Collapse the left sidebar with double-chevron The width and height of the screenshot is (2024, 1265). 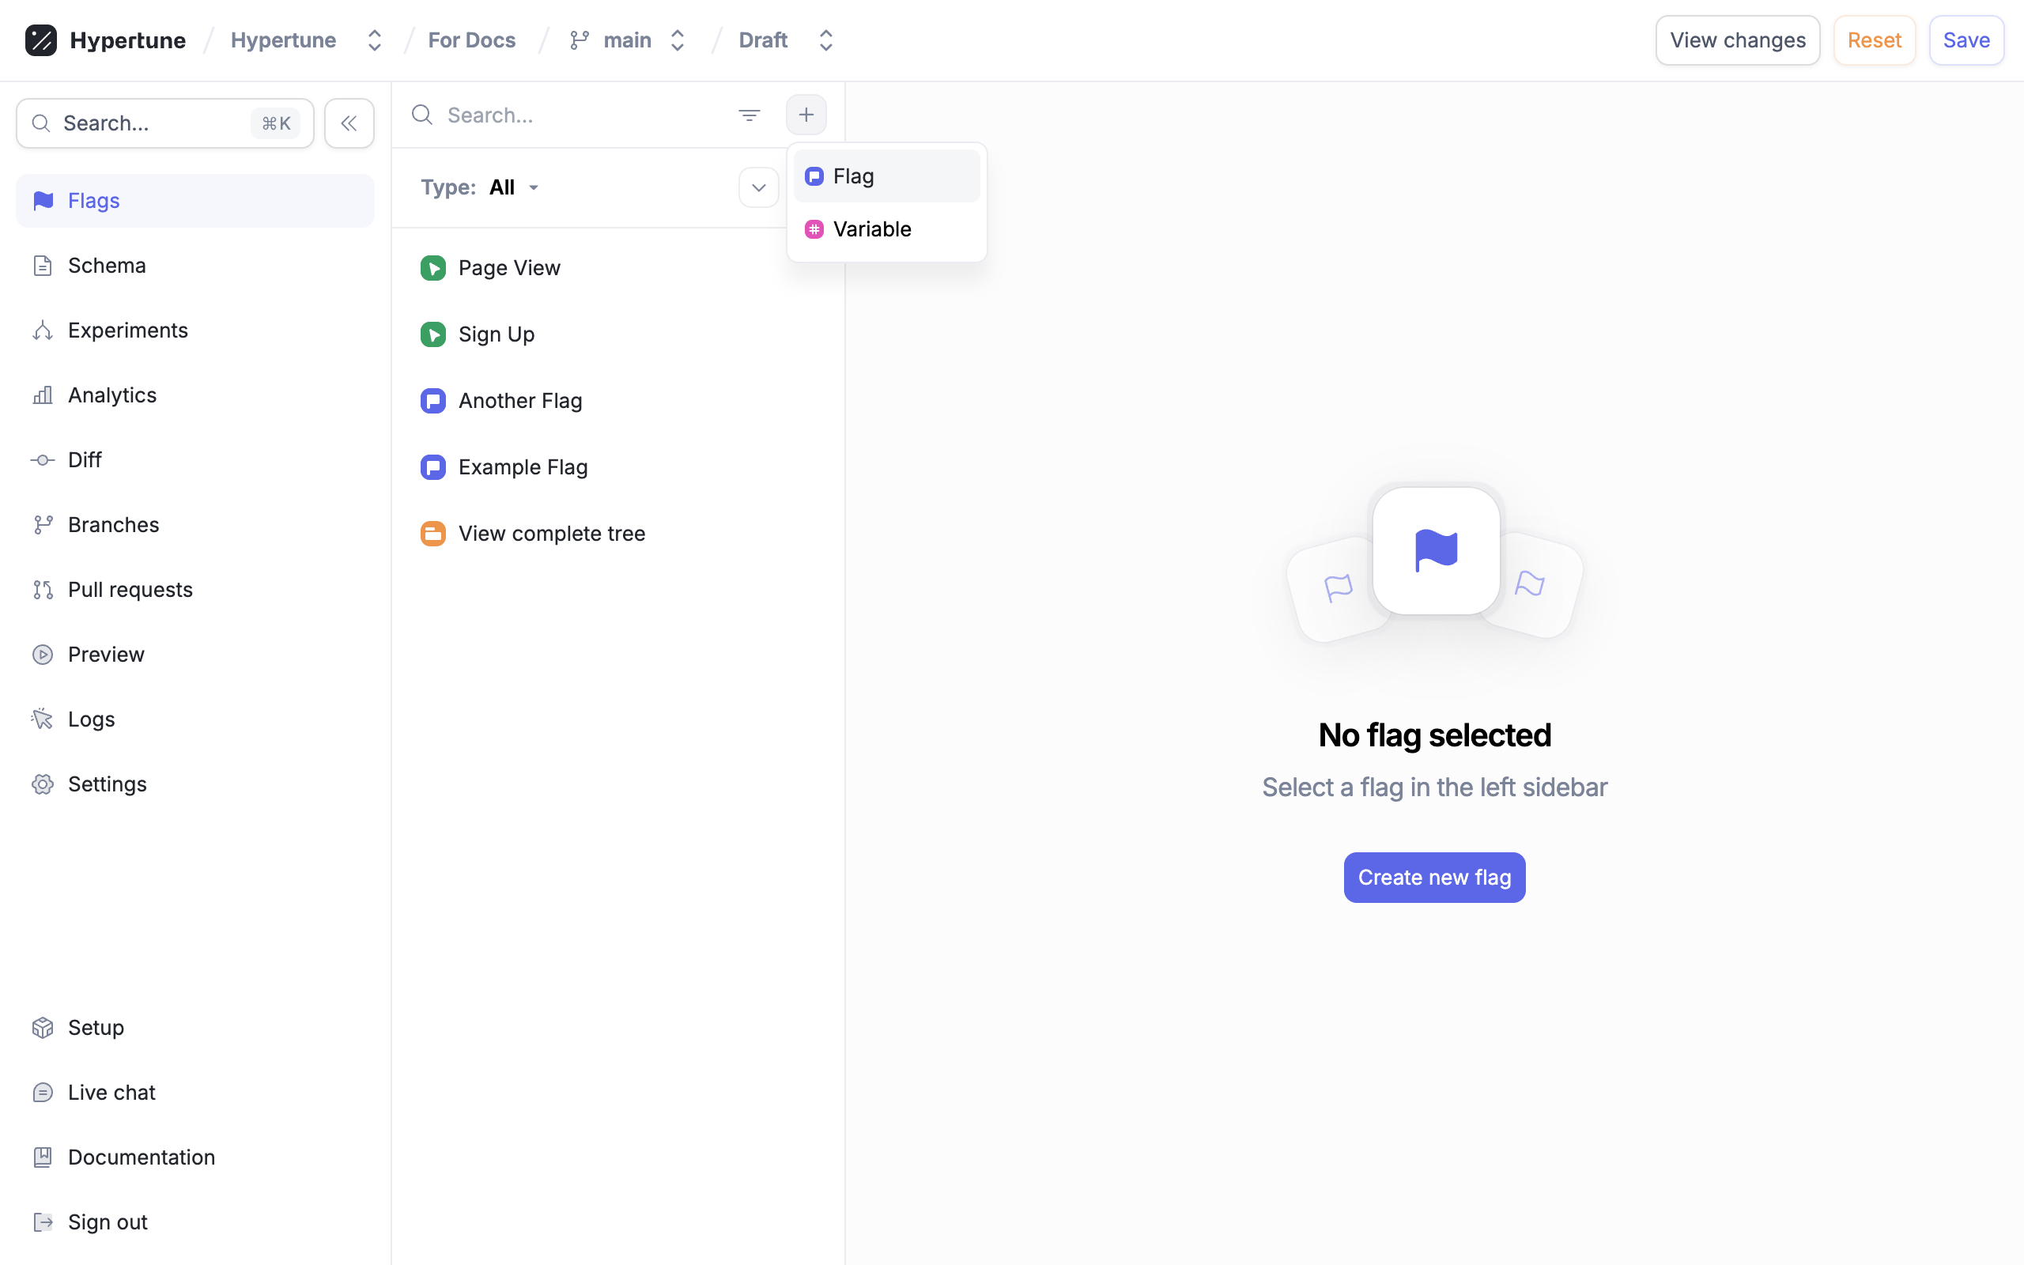(x=349, y=124)
